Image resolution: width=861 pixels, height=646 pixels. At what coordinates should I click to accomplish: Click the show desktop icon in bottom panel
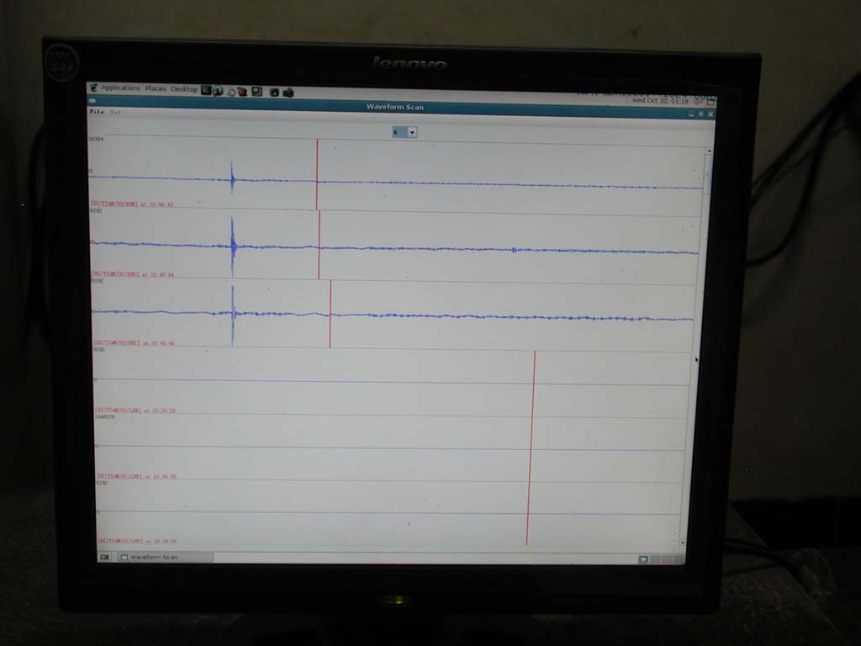point(105,557)
